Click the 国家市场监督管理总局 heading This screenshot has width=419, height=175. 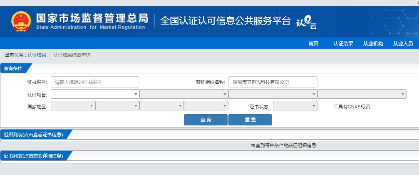[92, 18]
